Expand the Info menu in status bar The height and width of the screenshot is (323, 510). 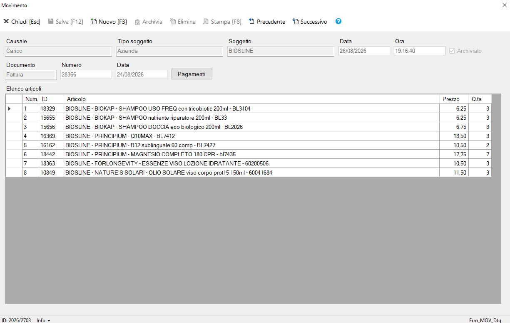[x=43, y=321]
